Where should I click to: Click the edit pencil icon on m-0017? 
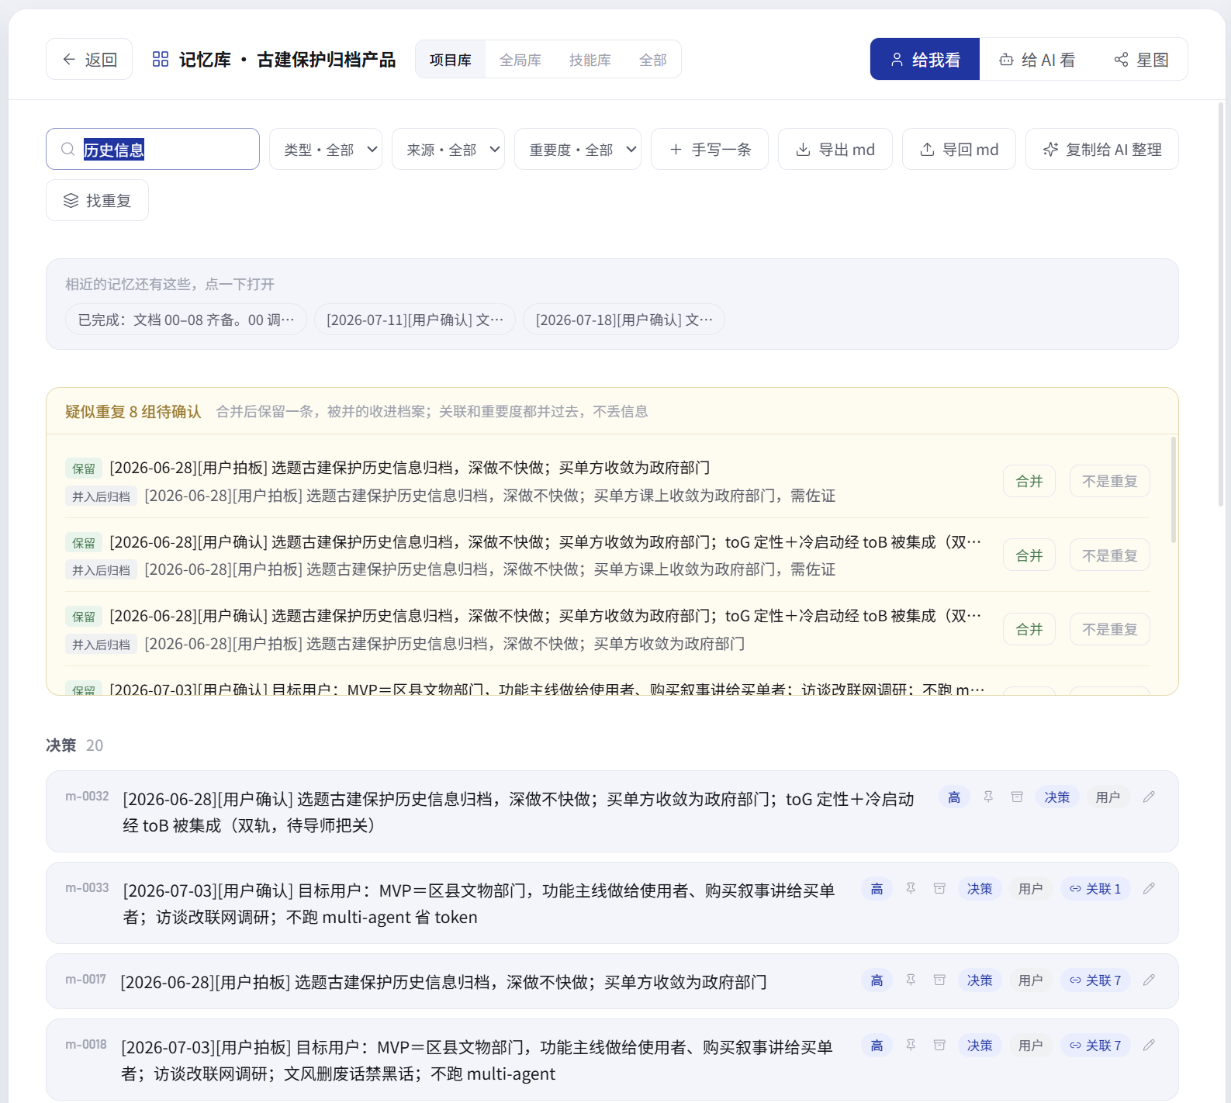1150,980
